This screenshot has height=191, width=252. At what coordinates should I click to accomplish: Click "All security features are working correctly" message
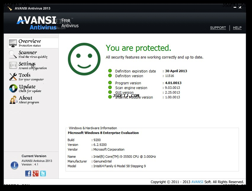[154, 57]
